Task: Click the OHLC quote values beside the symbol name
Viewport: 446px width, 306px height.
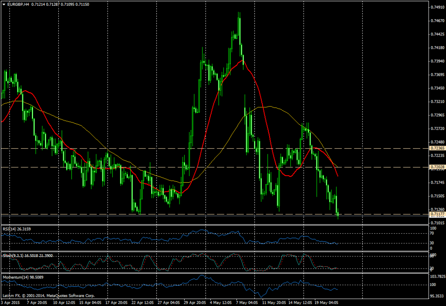Action: point(61,3)
